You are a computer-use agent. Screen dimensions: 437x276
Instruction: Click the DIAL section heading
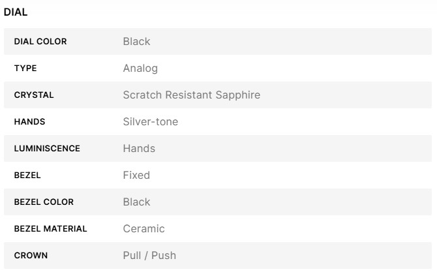coord(16,12)
